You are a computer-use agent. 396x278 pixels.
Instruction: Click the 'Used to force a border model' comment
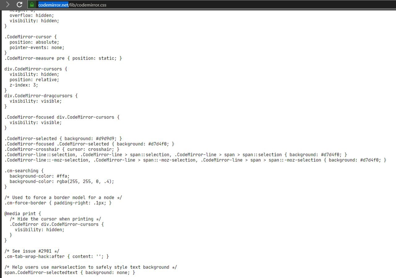(x=63, y=197)
